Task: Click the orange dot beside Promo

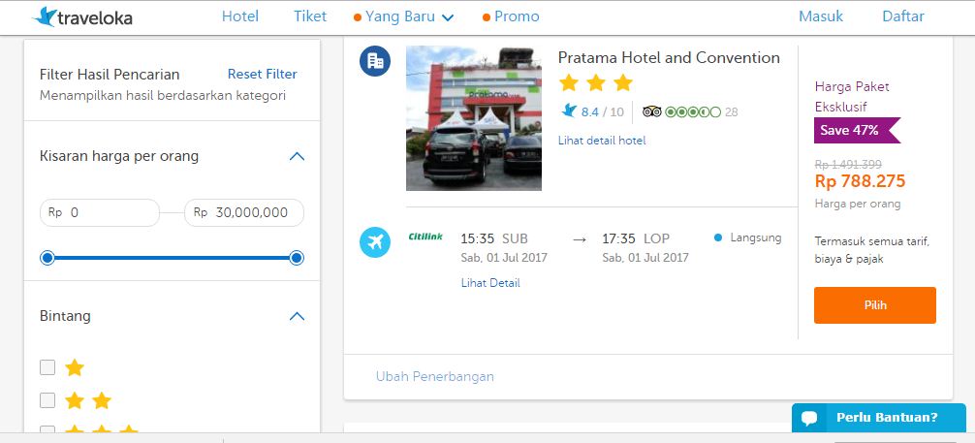Action: point(487,17)
